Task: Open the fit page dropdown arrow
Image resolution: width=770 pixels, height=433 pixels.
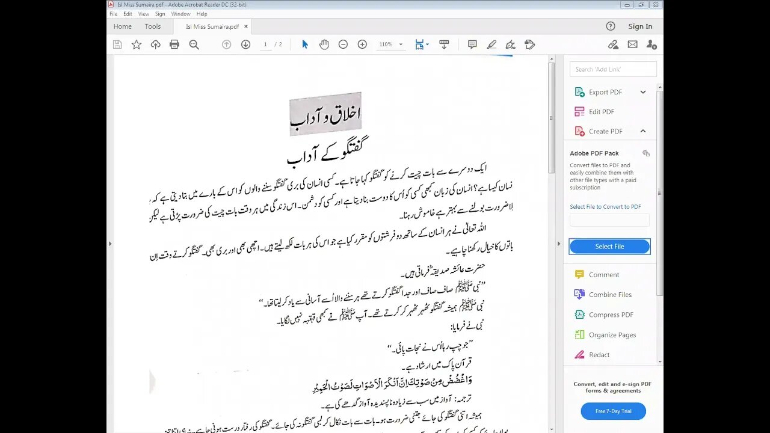Action: [427, 45]
